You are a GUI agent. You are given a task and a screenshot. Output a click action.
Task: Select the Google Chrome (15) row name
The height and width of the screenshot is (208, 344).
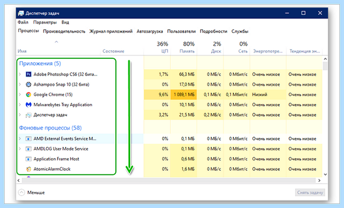click(x=53, y=95)
